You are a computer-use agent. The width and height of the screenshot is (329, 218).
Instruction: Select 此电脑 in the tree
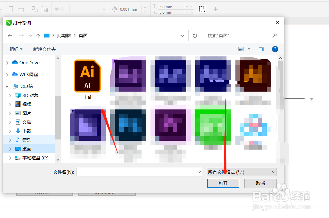click(26, 86)
